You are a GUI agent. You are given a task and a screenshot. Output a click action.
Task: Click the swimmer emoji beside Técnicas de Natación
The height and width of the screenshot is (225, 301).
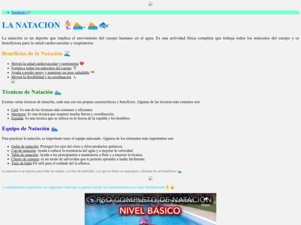(x=58, y=92)
